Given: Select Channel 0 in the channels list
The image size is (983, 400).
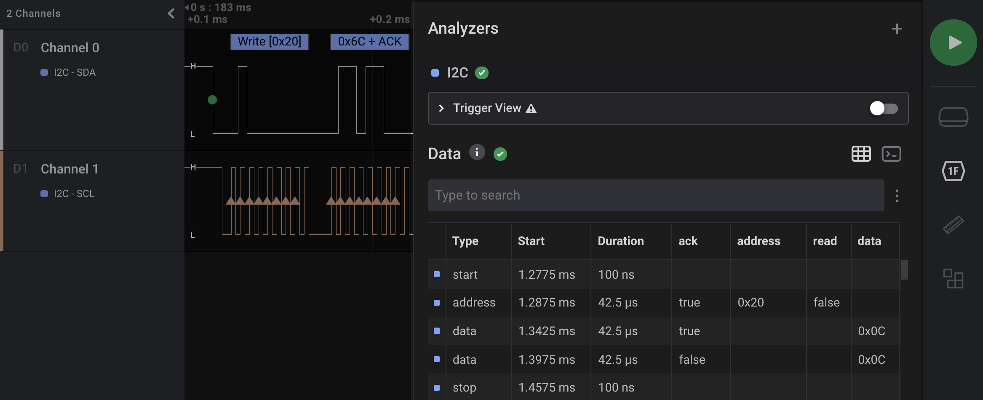Looking at the screenshot, I should point(70,48).
